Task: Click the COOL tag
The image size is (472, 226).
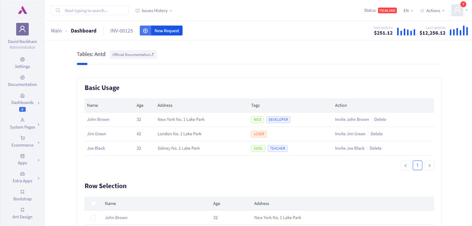Action: point(258,148)
